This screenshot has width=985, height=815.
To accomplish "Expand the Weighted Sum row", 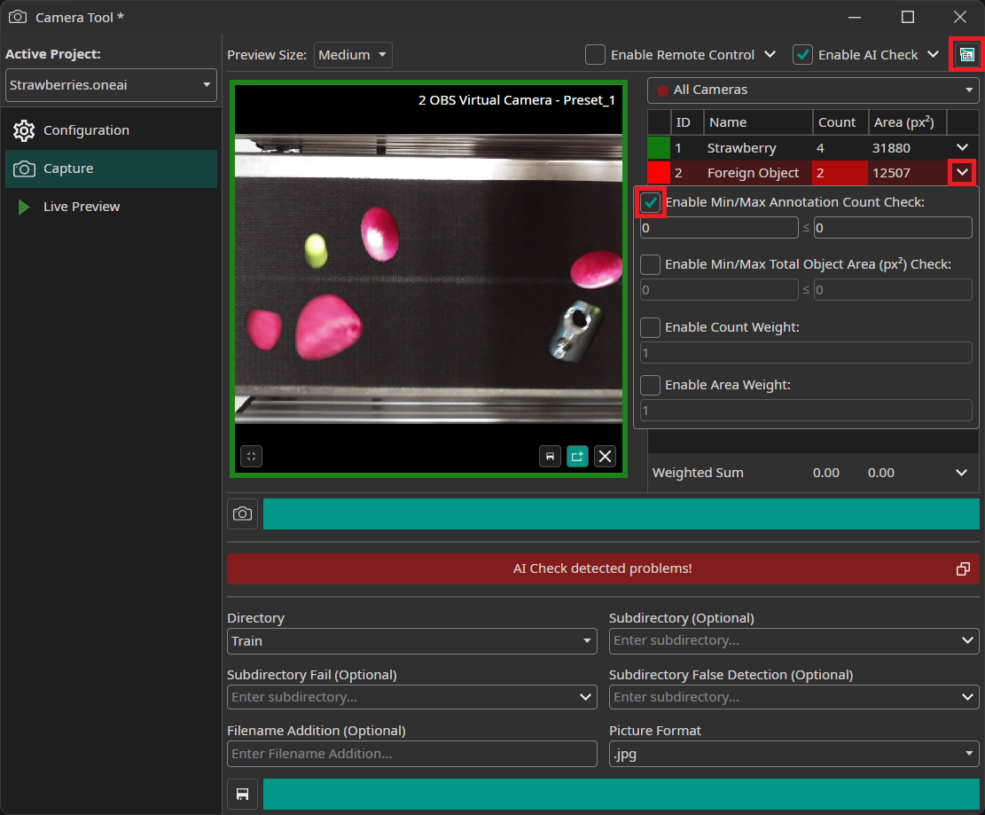I will (x=962, y=473).
